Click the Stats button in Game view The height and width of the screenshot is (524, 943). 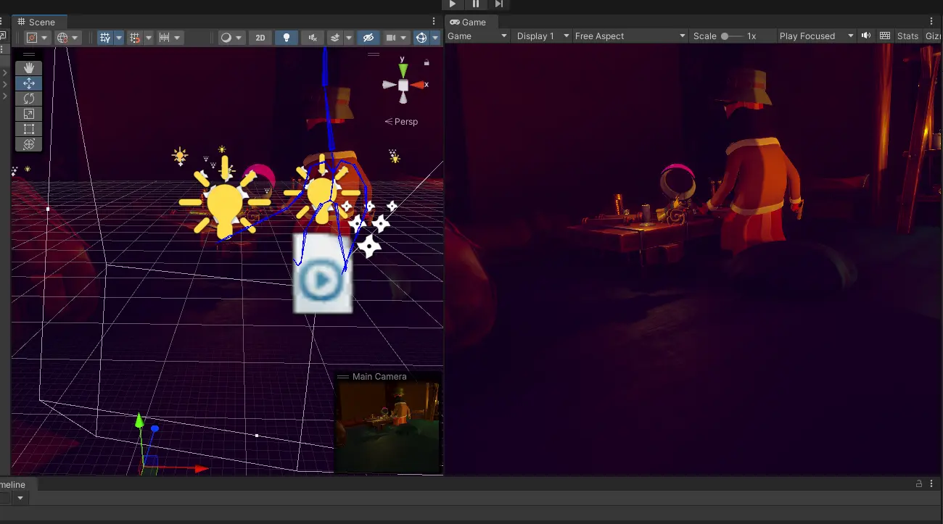click(907, 36)
